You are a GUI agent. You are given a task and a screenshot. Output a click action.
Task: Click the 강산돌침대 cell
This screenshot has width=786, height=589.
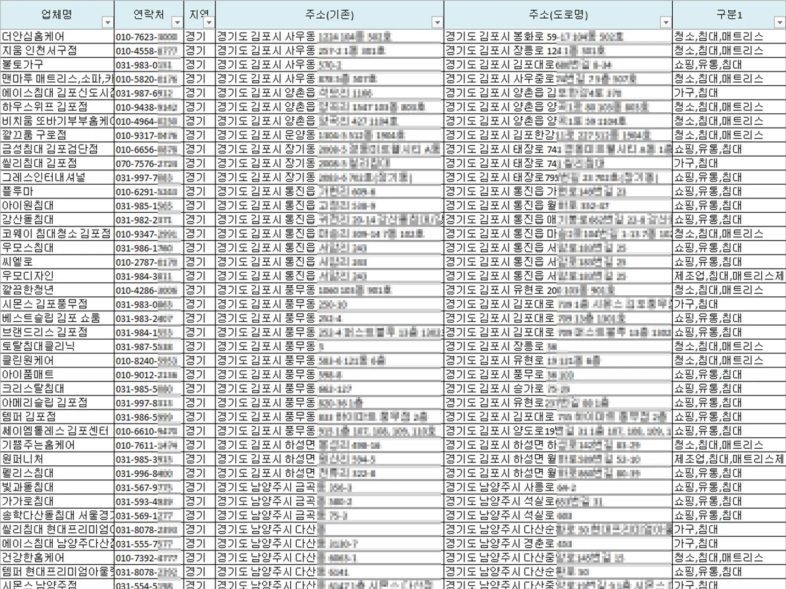click(x=57, y=219)
